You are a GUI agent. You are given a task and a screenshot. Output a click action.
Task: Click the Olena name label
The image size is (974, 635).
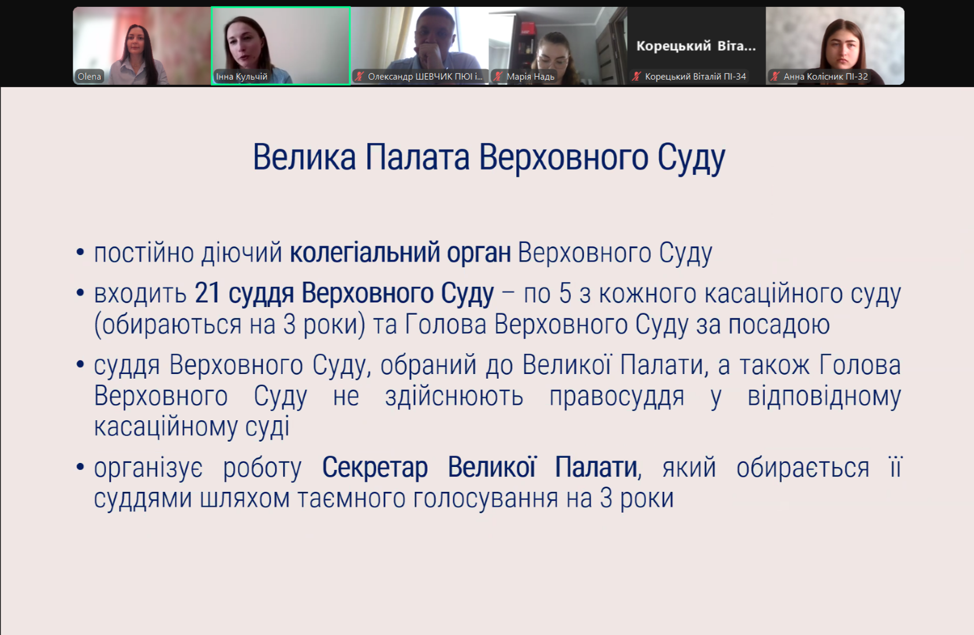(x=89, y=76)
